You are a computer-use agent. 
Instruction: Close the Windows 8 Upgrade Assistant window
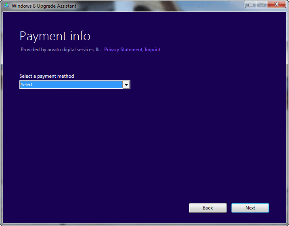(x=276, y=4)
